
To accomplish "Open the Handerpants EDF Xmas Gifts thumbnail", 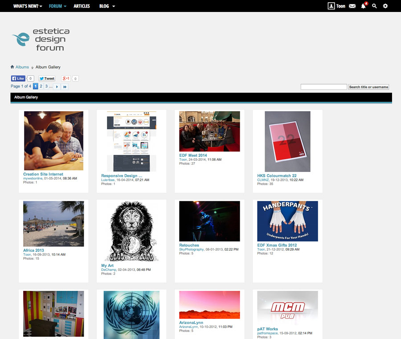I will pos(287,221).
